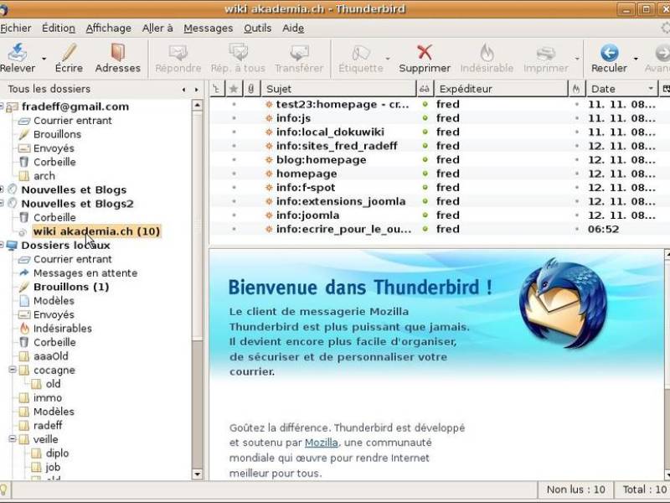Click the status bar lightbulb icon

tap(3, 490)
